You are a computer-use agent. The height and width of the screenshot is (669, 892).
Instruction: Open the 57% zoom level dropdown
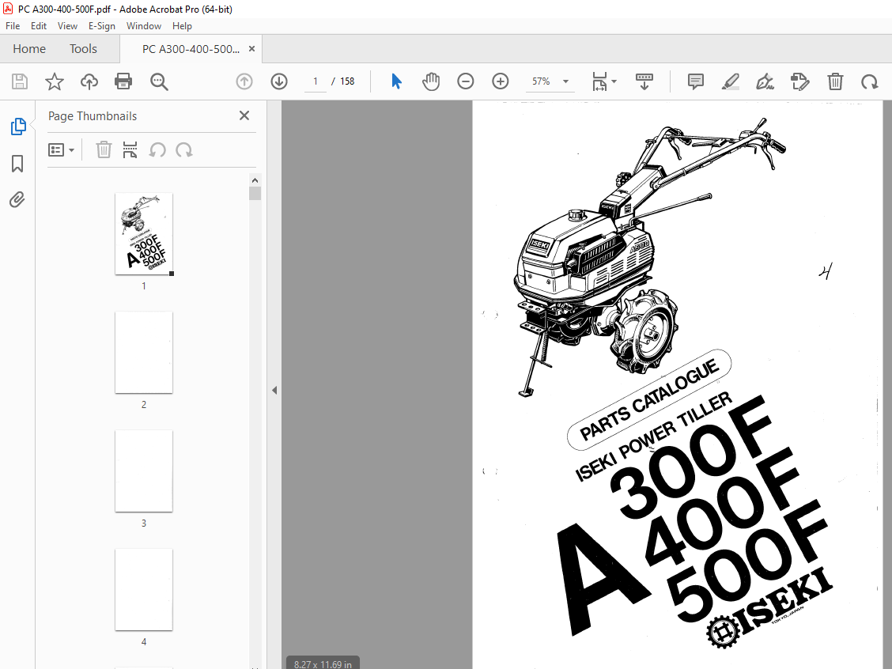550,81
